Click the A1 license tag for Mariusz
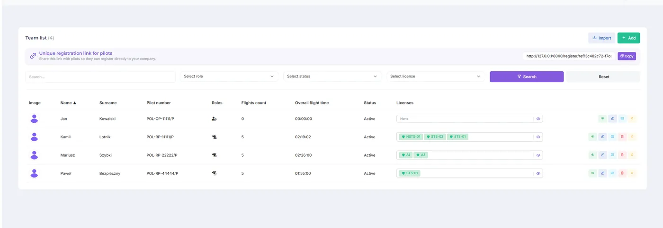Image resolution: width=663 pixels, height=228 pixels. (x=406, y=155)
